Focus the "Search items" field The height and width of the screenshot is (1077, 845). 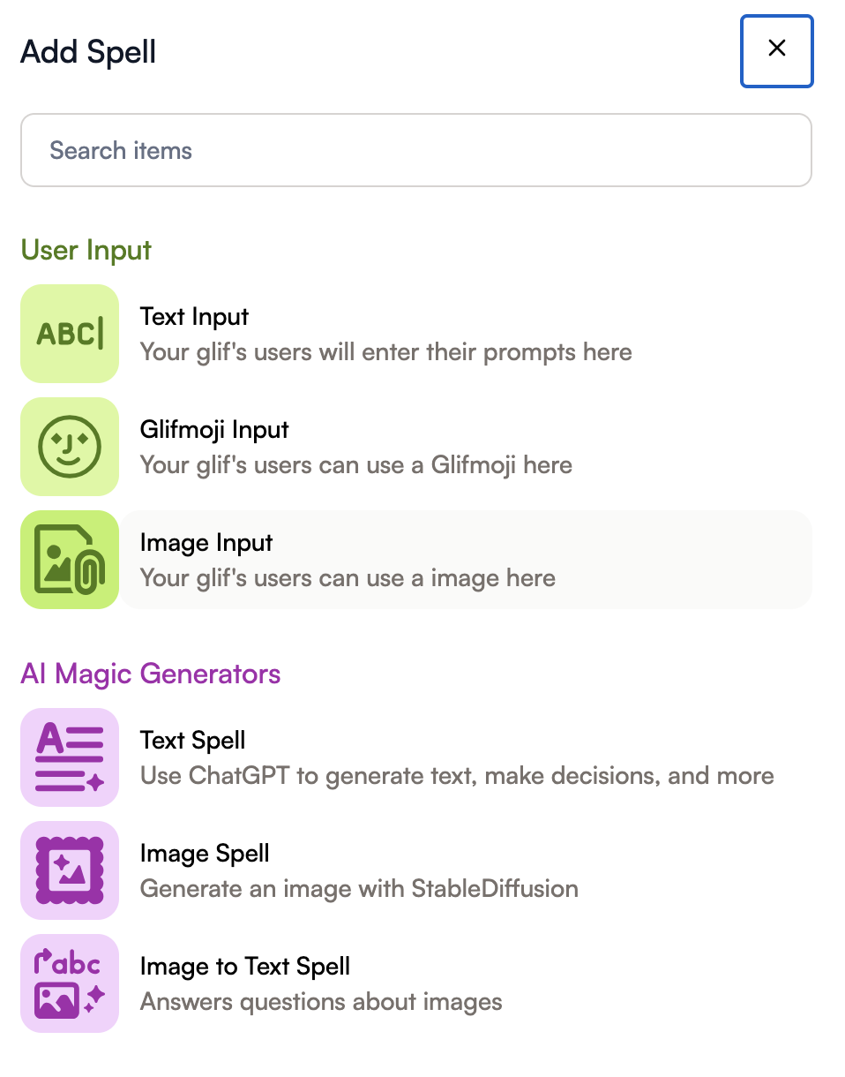[x=415, y=150]
